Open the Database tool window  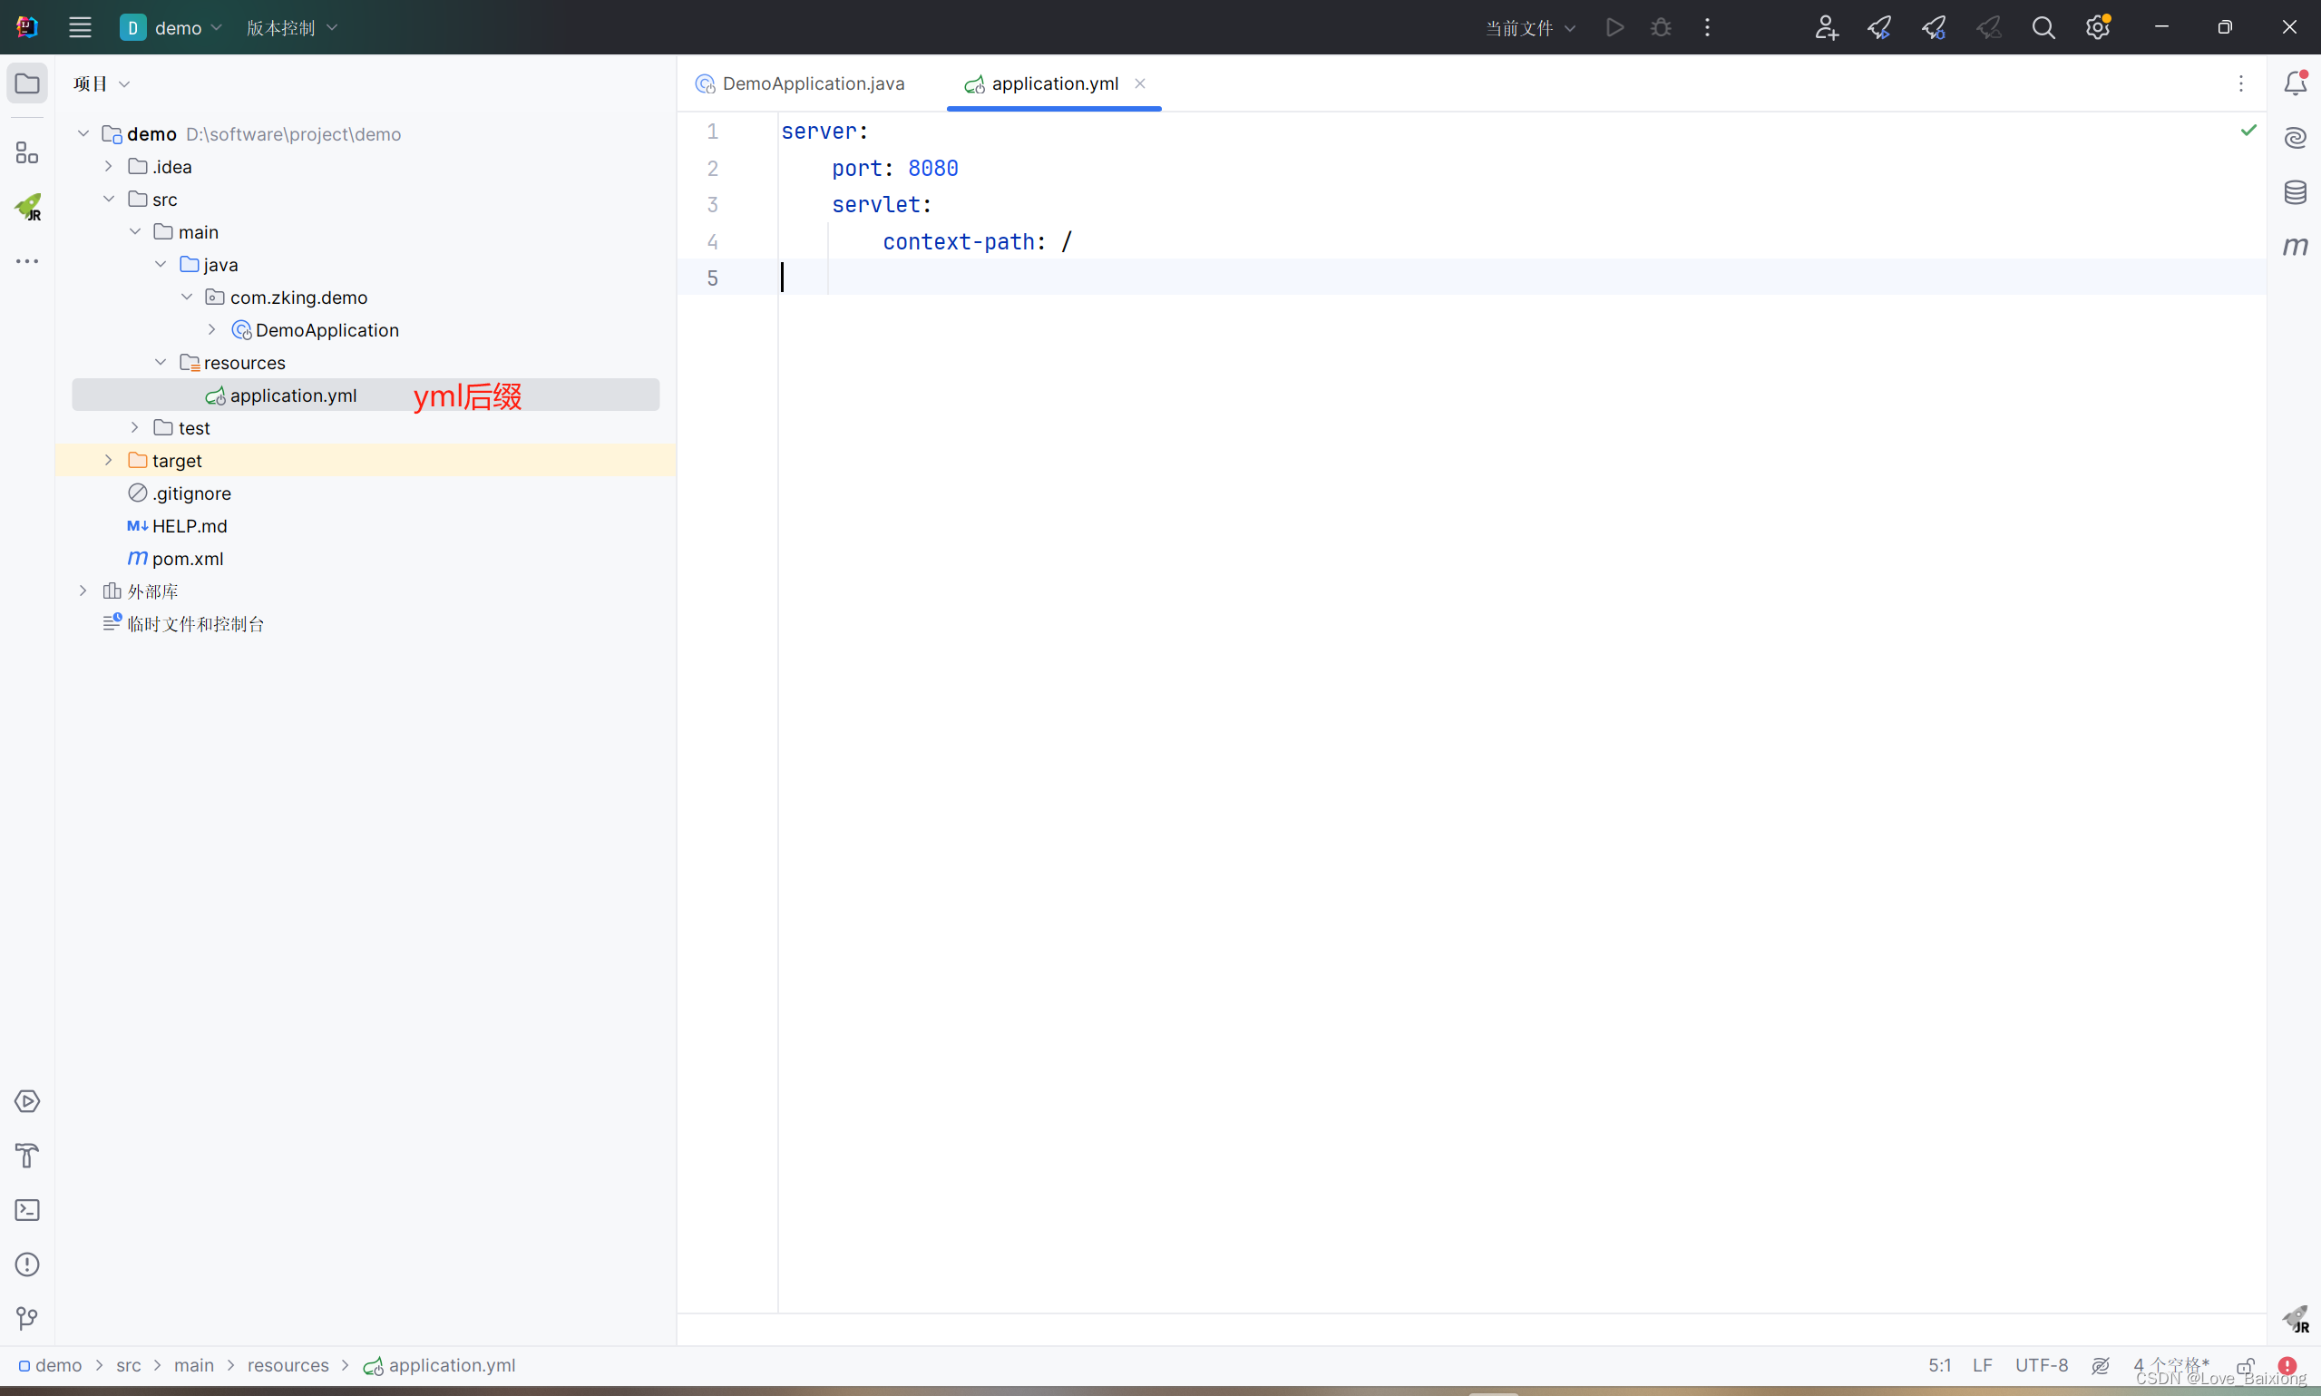click(2295, 193)
